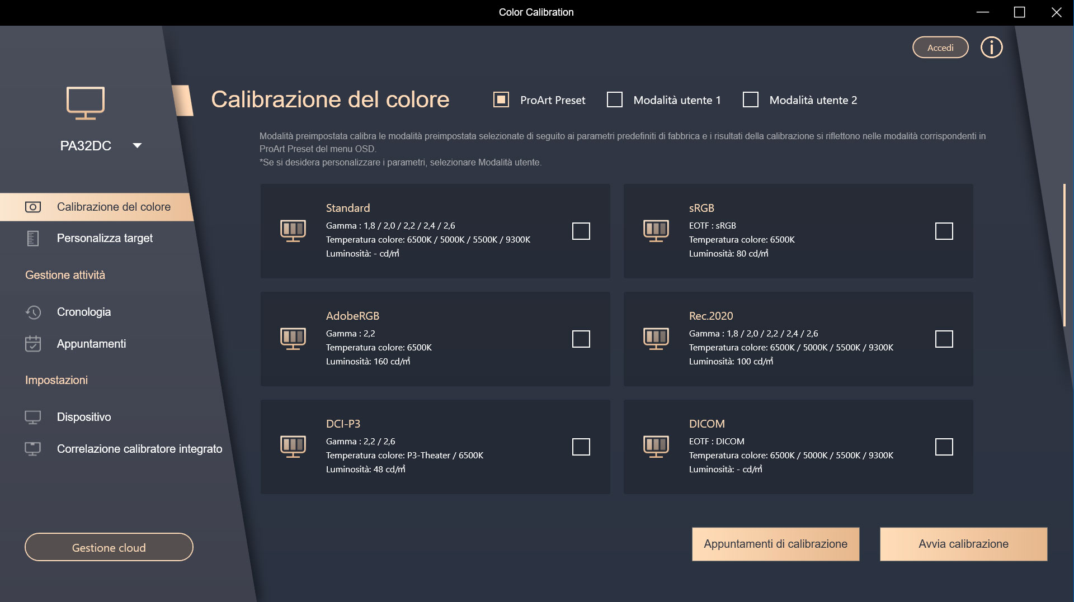Click the camera icon beside Calibrazione del colore
The height and width of the screenshot is (602, 1074).
coord(33,207)
